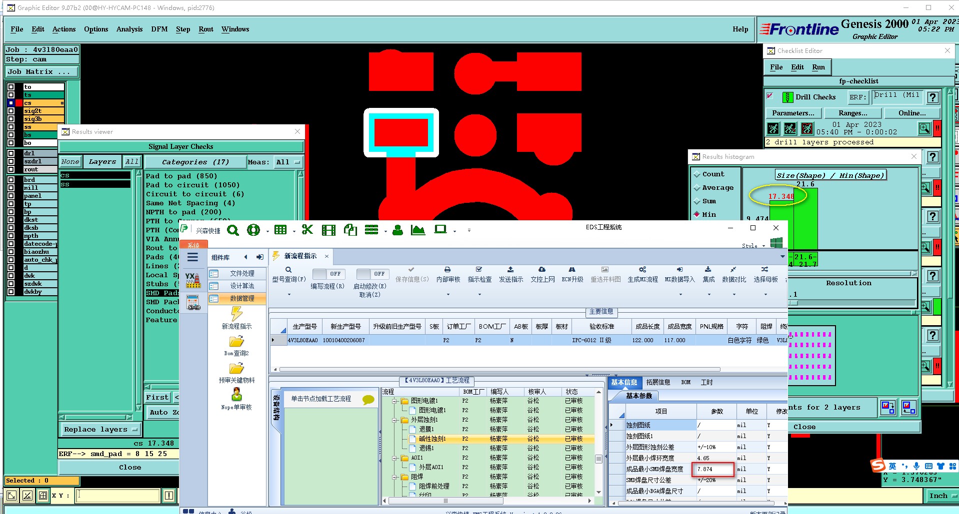Open Actions menu in Graphic Editor

click(x=64, y=29)
